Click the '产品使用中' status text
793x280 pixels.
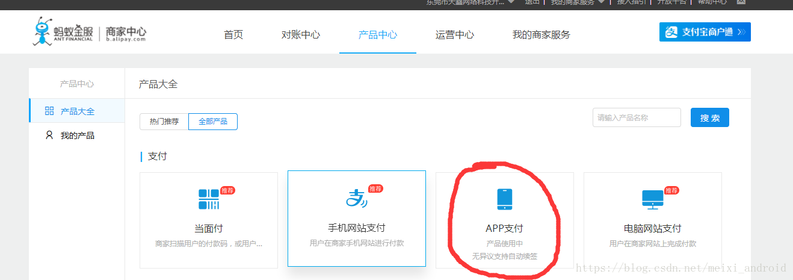tap(505, 244)
